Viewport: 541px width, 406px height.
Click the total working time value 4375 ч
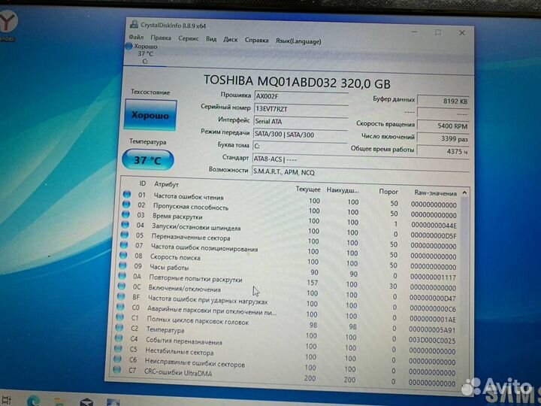tap(443, 151)
